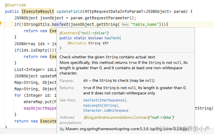
Task: Click the Maven library icon in popup footer
Action: (x=62, y=129)
